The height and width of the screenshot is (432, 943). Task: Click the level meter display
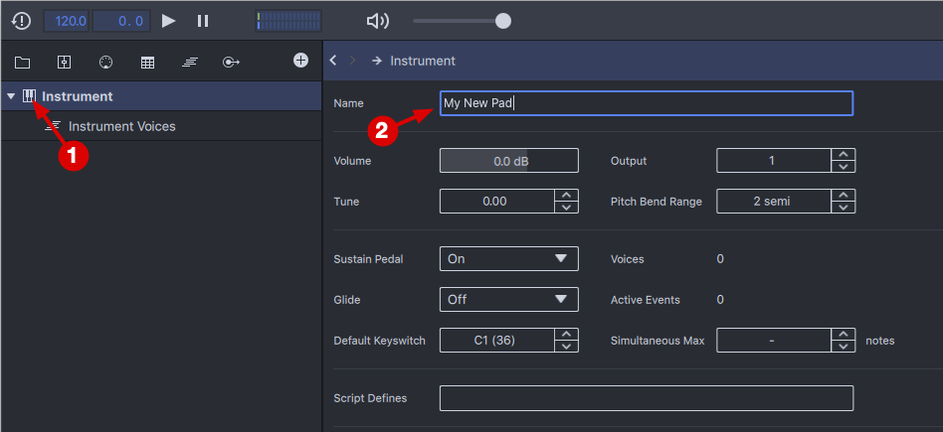tap(288, 21)
